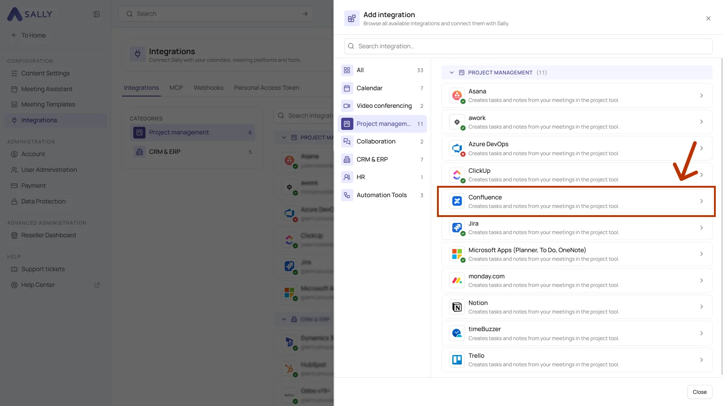723x406 pixels.
Task: Switch to the MCP tab
Action: (x=176, y=88)
